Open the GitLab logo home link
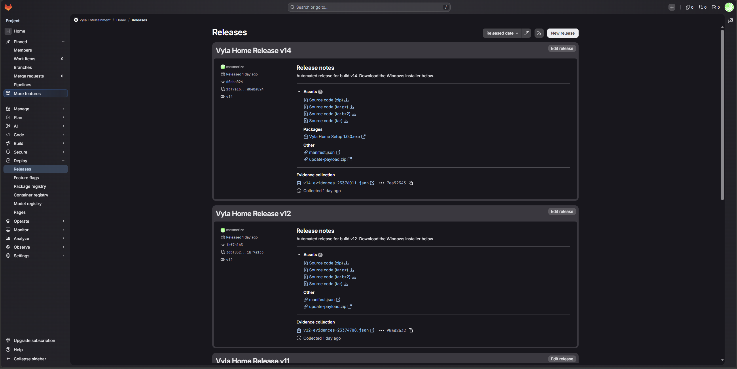 (8, 7)
